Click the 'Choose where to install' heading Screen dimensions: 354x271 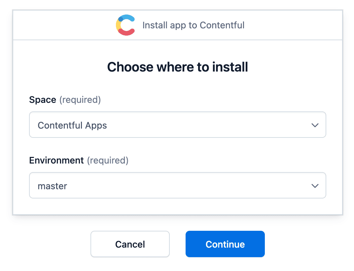pos(177,67)
